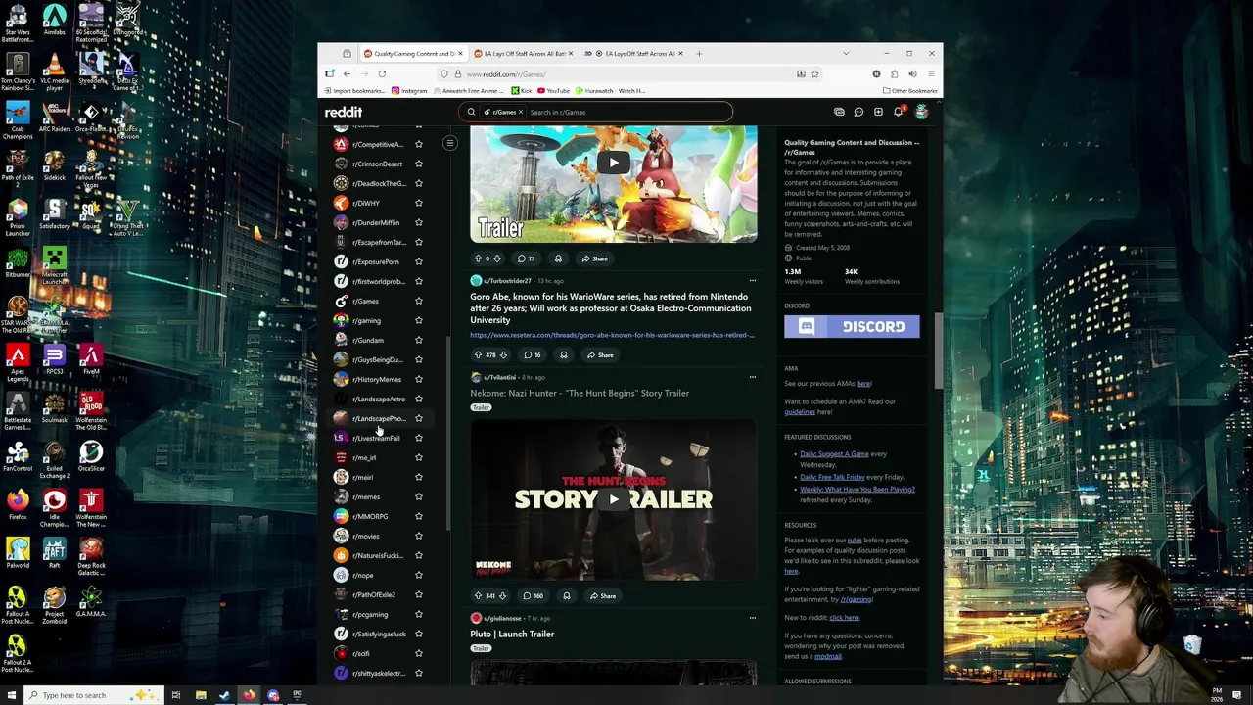The width and height of the screenshot is (1253, 705).
Task: Open r/LandscapeAstro community
Action: point(378,399)
